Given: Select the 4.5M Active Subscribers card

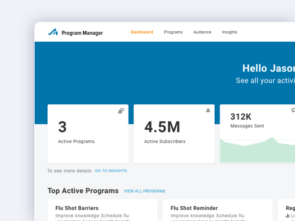Looking at the screenshot, I should click(174, 134).
